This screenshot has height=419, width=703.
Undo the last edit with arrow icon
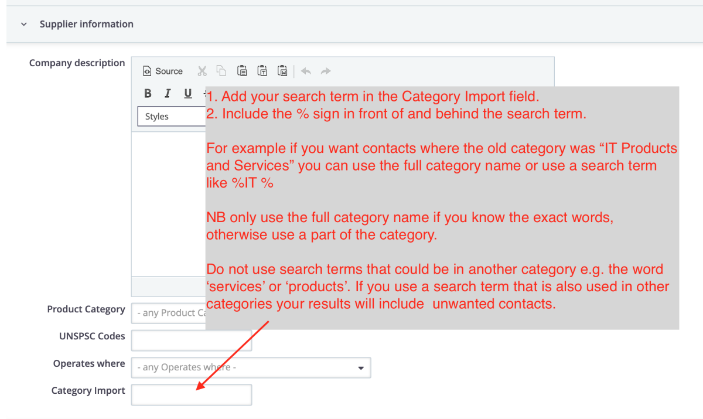tap(306, 71)
